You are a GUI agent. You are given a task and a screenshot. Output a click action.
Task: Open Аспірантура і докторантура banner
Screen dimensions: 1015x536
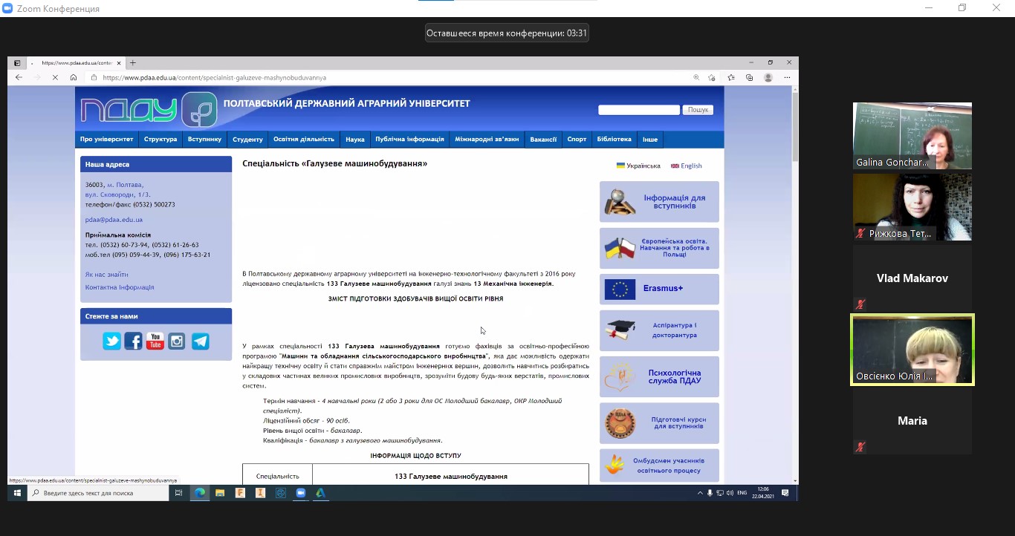tap(659, 330)
